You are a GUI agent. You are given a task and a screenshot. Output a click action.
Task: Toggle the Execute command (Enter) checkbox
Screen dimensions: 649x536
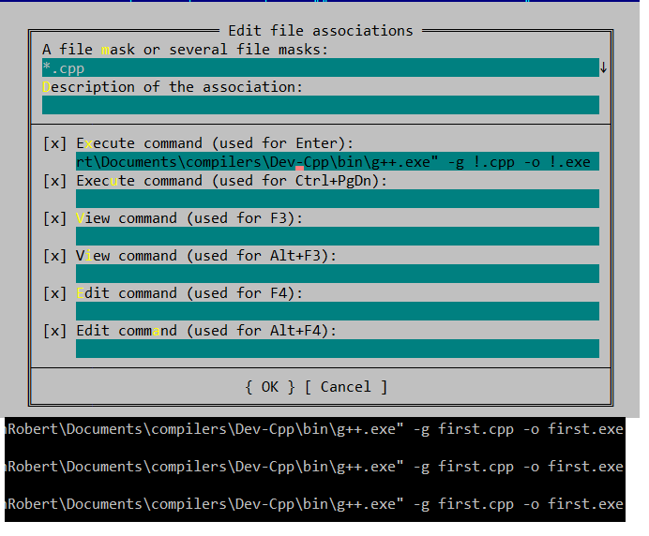click(54, 143)
